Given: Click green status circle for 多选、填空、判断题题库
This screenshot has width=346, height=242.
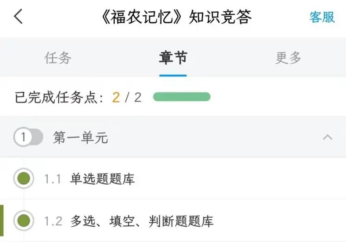Looking at the screenshot, I should coord(23,220).
